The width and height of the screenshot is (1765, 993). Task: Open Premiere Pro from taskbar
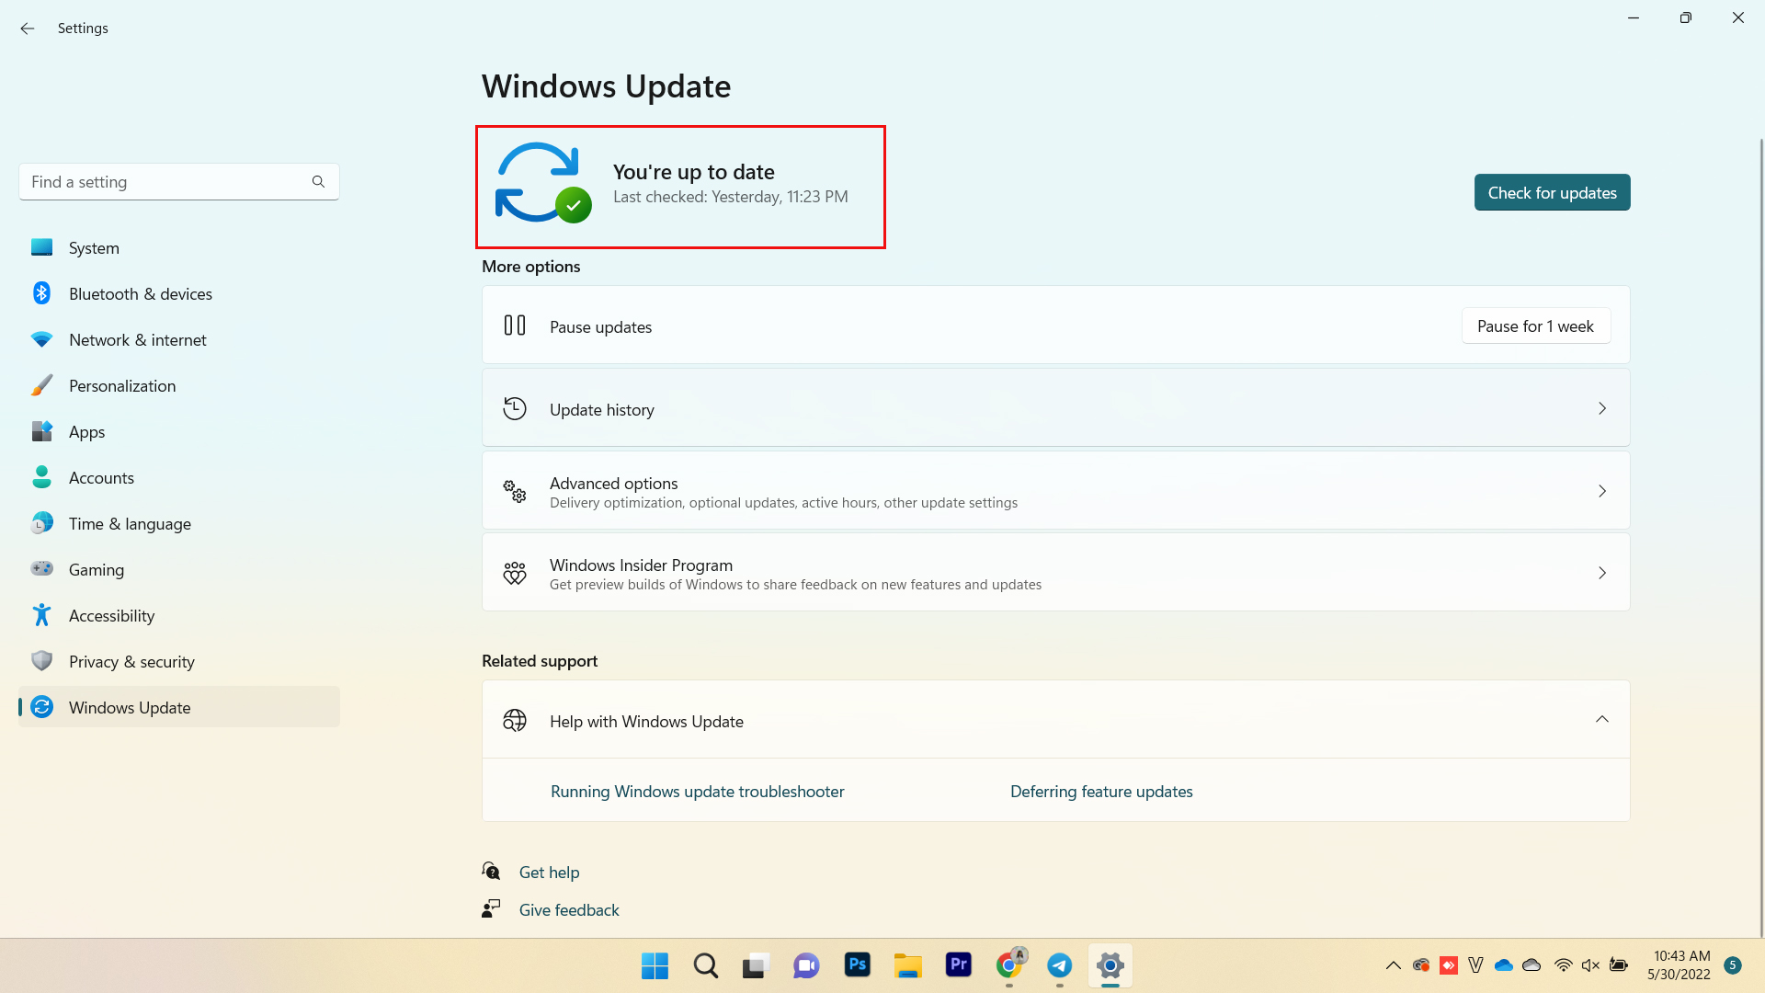958,964
